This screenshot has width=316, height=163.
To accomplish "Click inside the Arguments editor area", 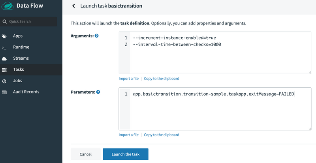I will point(215,53).
